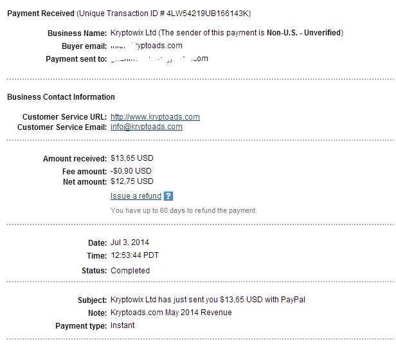Image resolution: width=396 pixels, height=346 pixels.
Task: Click the Business Contact Information heading
Action: click(x=61, y=97)
